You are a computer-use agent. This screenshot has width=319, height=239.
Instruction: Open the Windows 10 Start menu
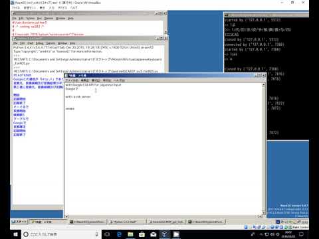click(x=15, y=234)
